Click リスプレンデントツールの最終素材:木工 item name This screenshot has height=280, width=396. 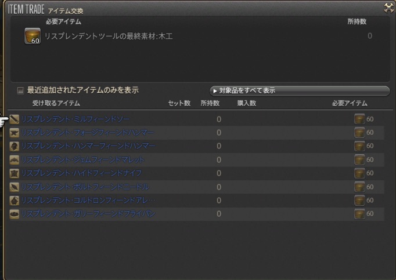(x=109, y=36)
